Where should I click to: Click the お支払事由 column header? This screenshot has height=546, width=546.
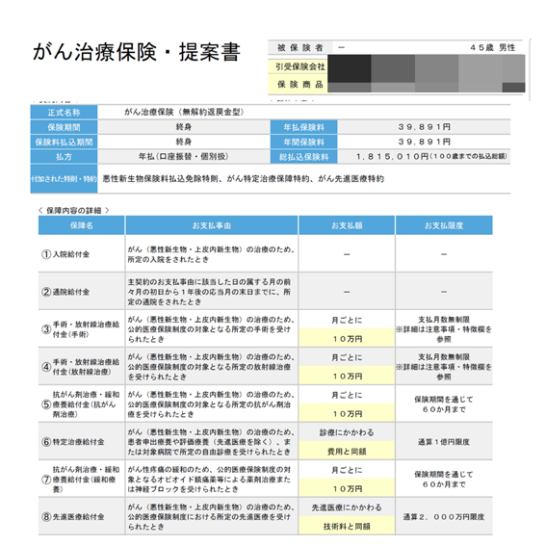tap(212, 225)
